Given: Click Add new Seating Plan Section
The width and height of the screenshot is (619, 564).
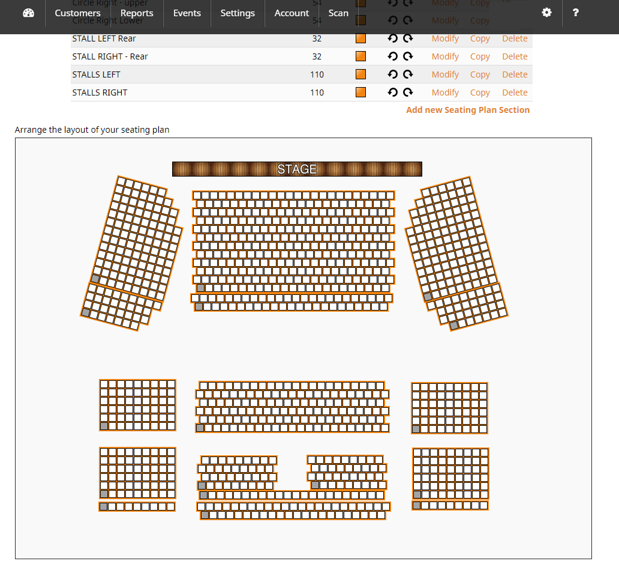Looking at the screenshot, I should (468, 110).
